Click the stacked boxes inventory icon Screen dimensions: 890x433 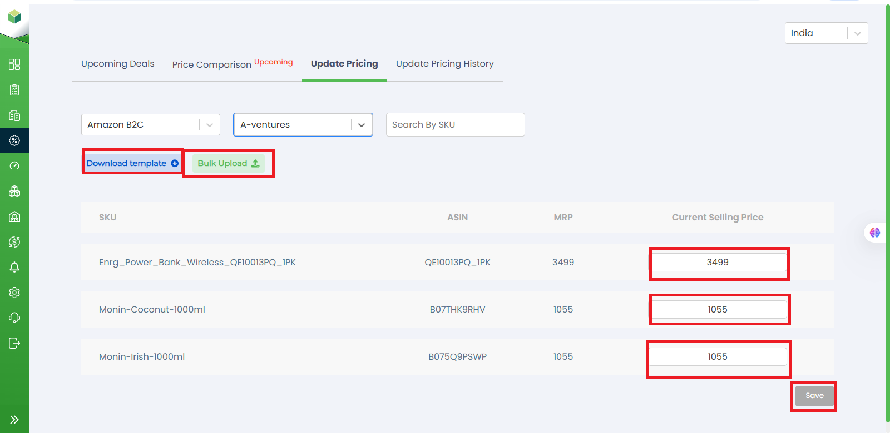[14, 191]
